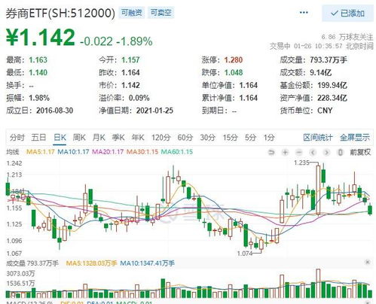Select the 季K quarterly candlestick tab
This screenshot has width=376, height=304.
pos(118,138)
